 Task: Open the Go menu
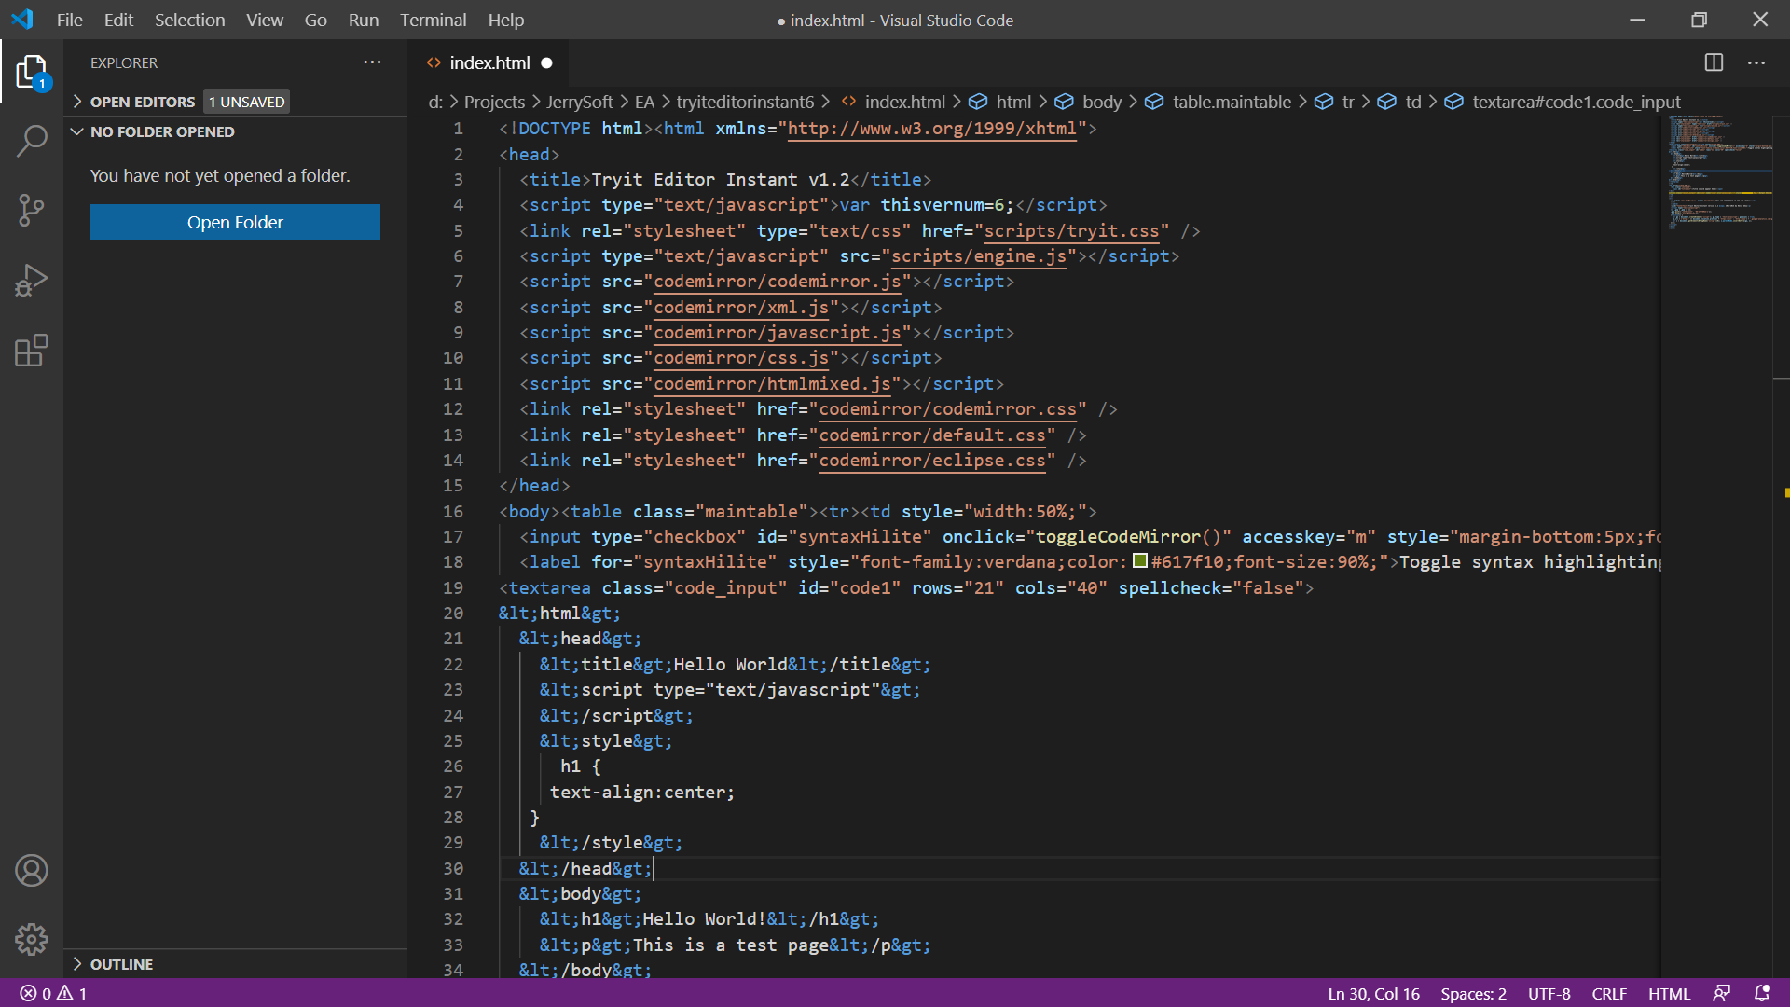tap(315, 20)
